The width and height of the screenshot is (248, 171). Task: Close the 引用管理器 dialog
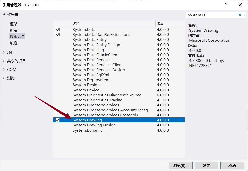click(240, 5)
